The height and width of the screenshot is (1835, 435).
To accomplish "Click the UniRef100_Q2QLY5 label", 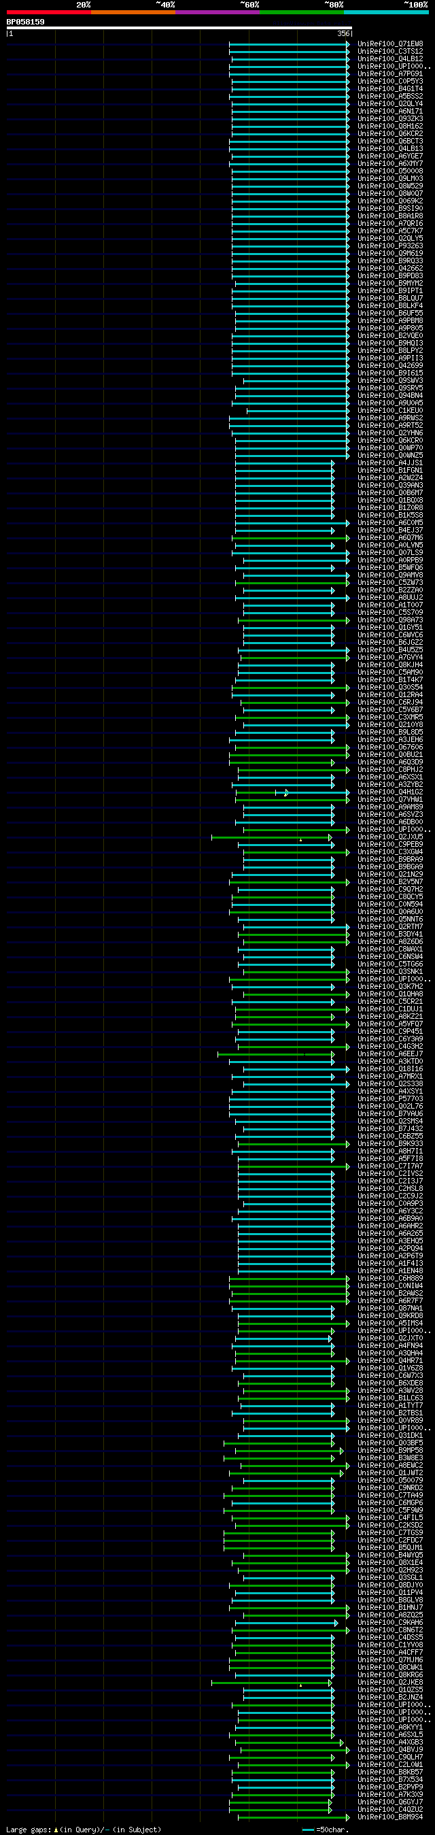I will [x=390, y=239].
